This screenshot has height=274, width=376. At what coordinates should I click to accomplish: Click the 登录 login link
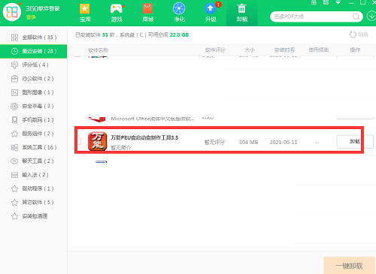pyautogui.click(x=31, y=17)
